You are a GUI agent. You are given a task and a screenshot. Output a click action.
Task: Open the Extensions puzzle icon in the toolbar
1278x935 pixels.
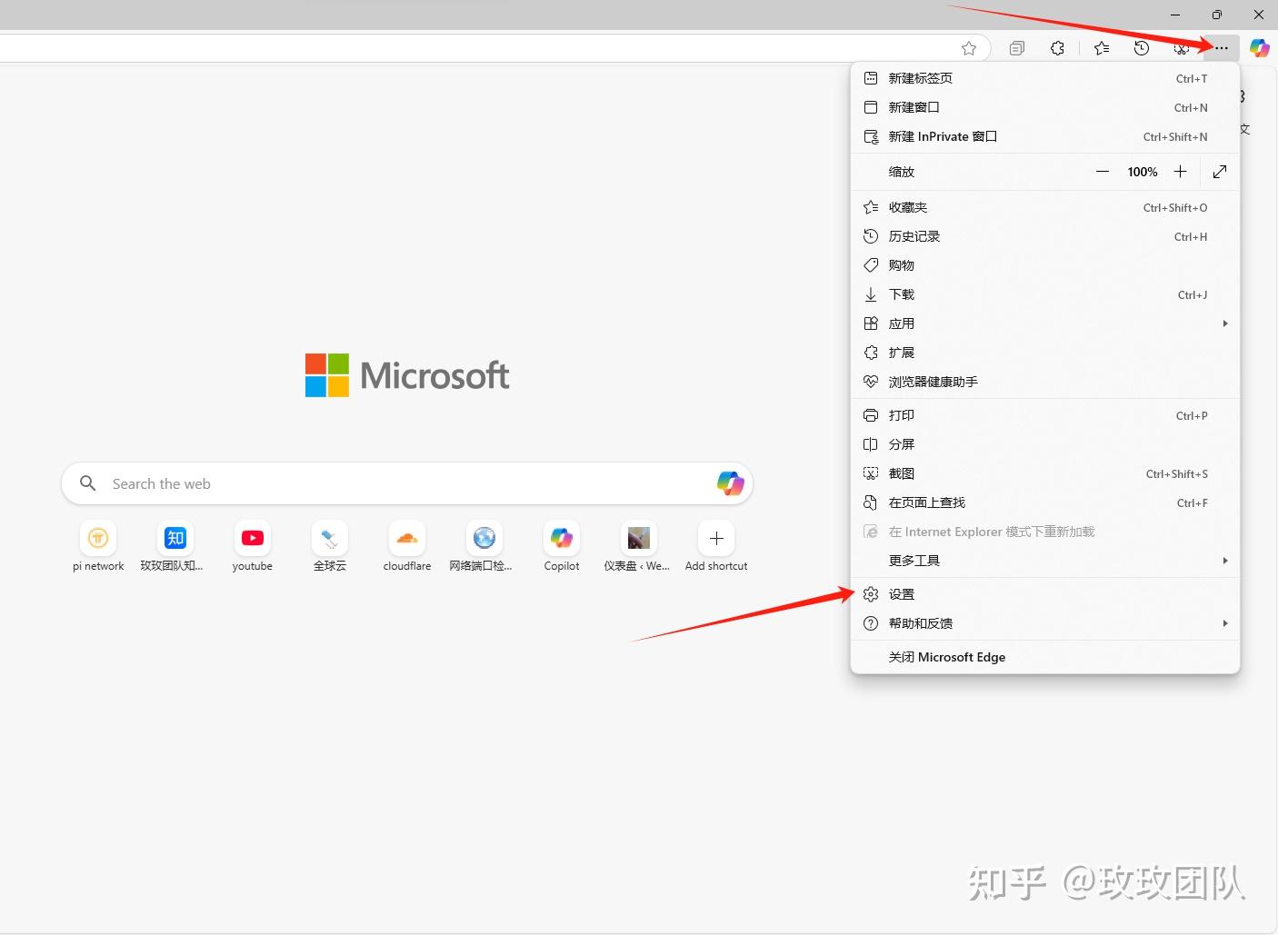pyautogui.click(x=1056, y=47)
